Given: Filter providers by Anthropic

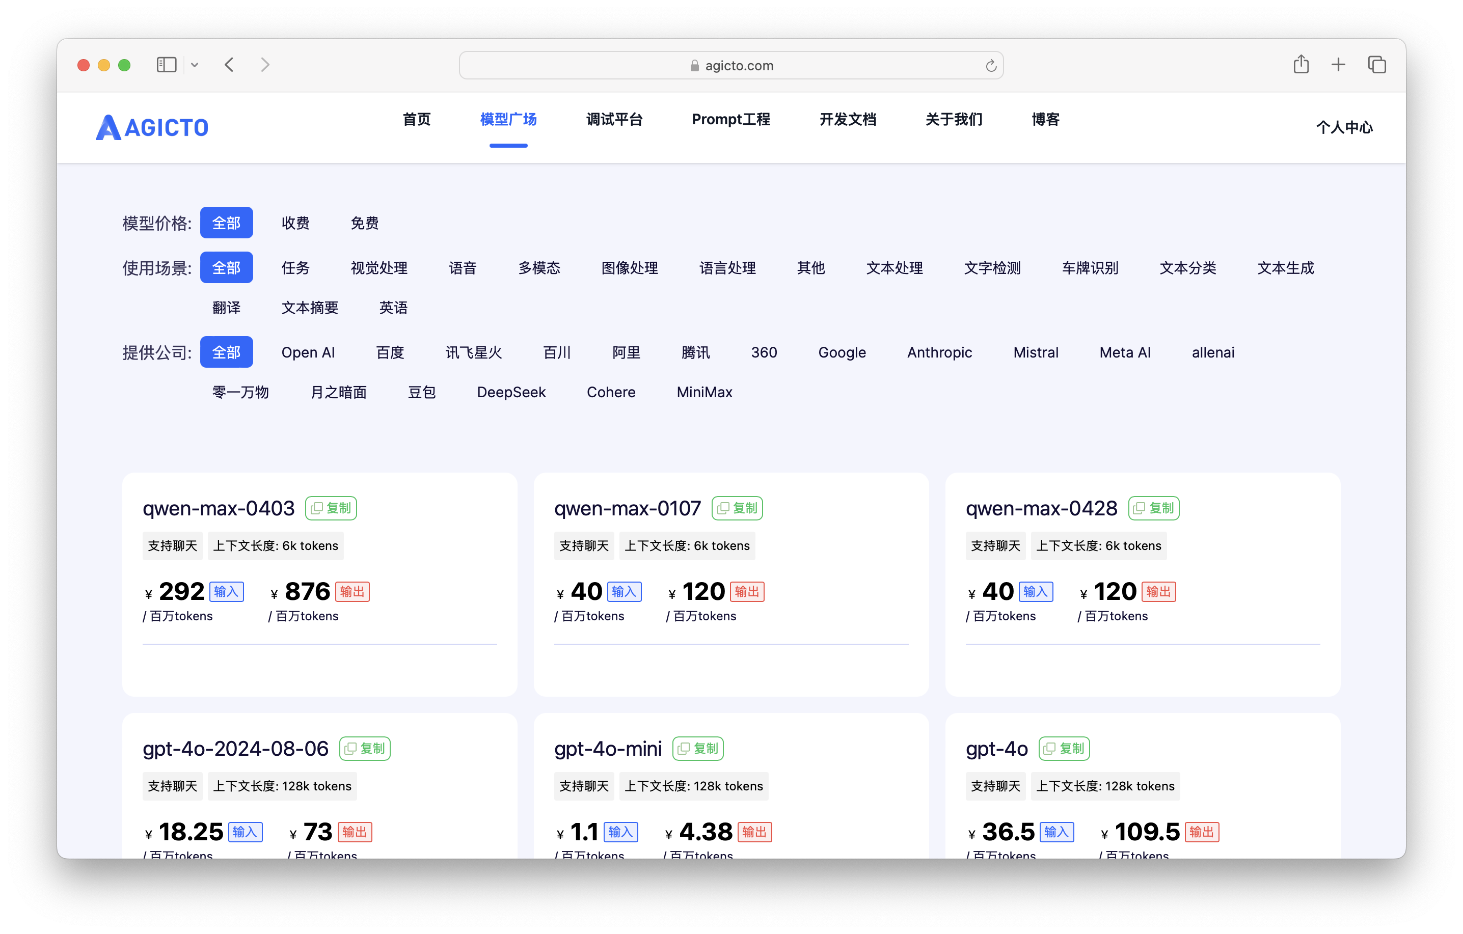Looking at the screenshot, I should (x=939, y=352).
